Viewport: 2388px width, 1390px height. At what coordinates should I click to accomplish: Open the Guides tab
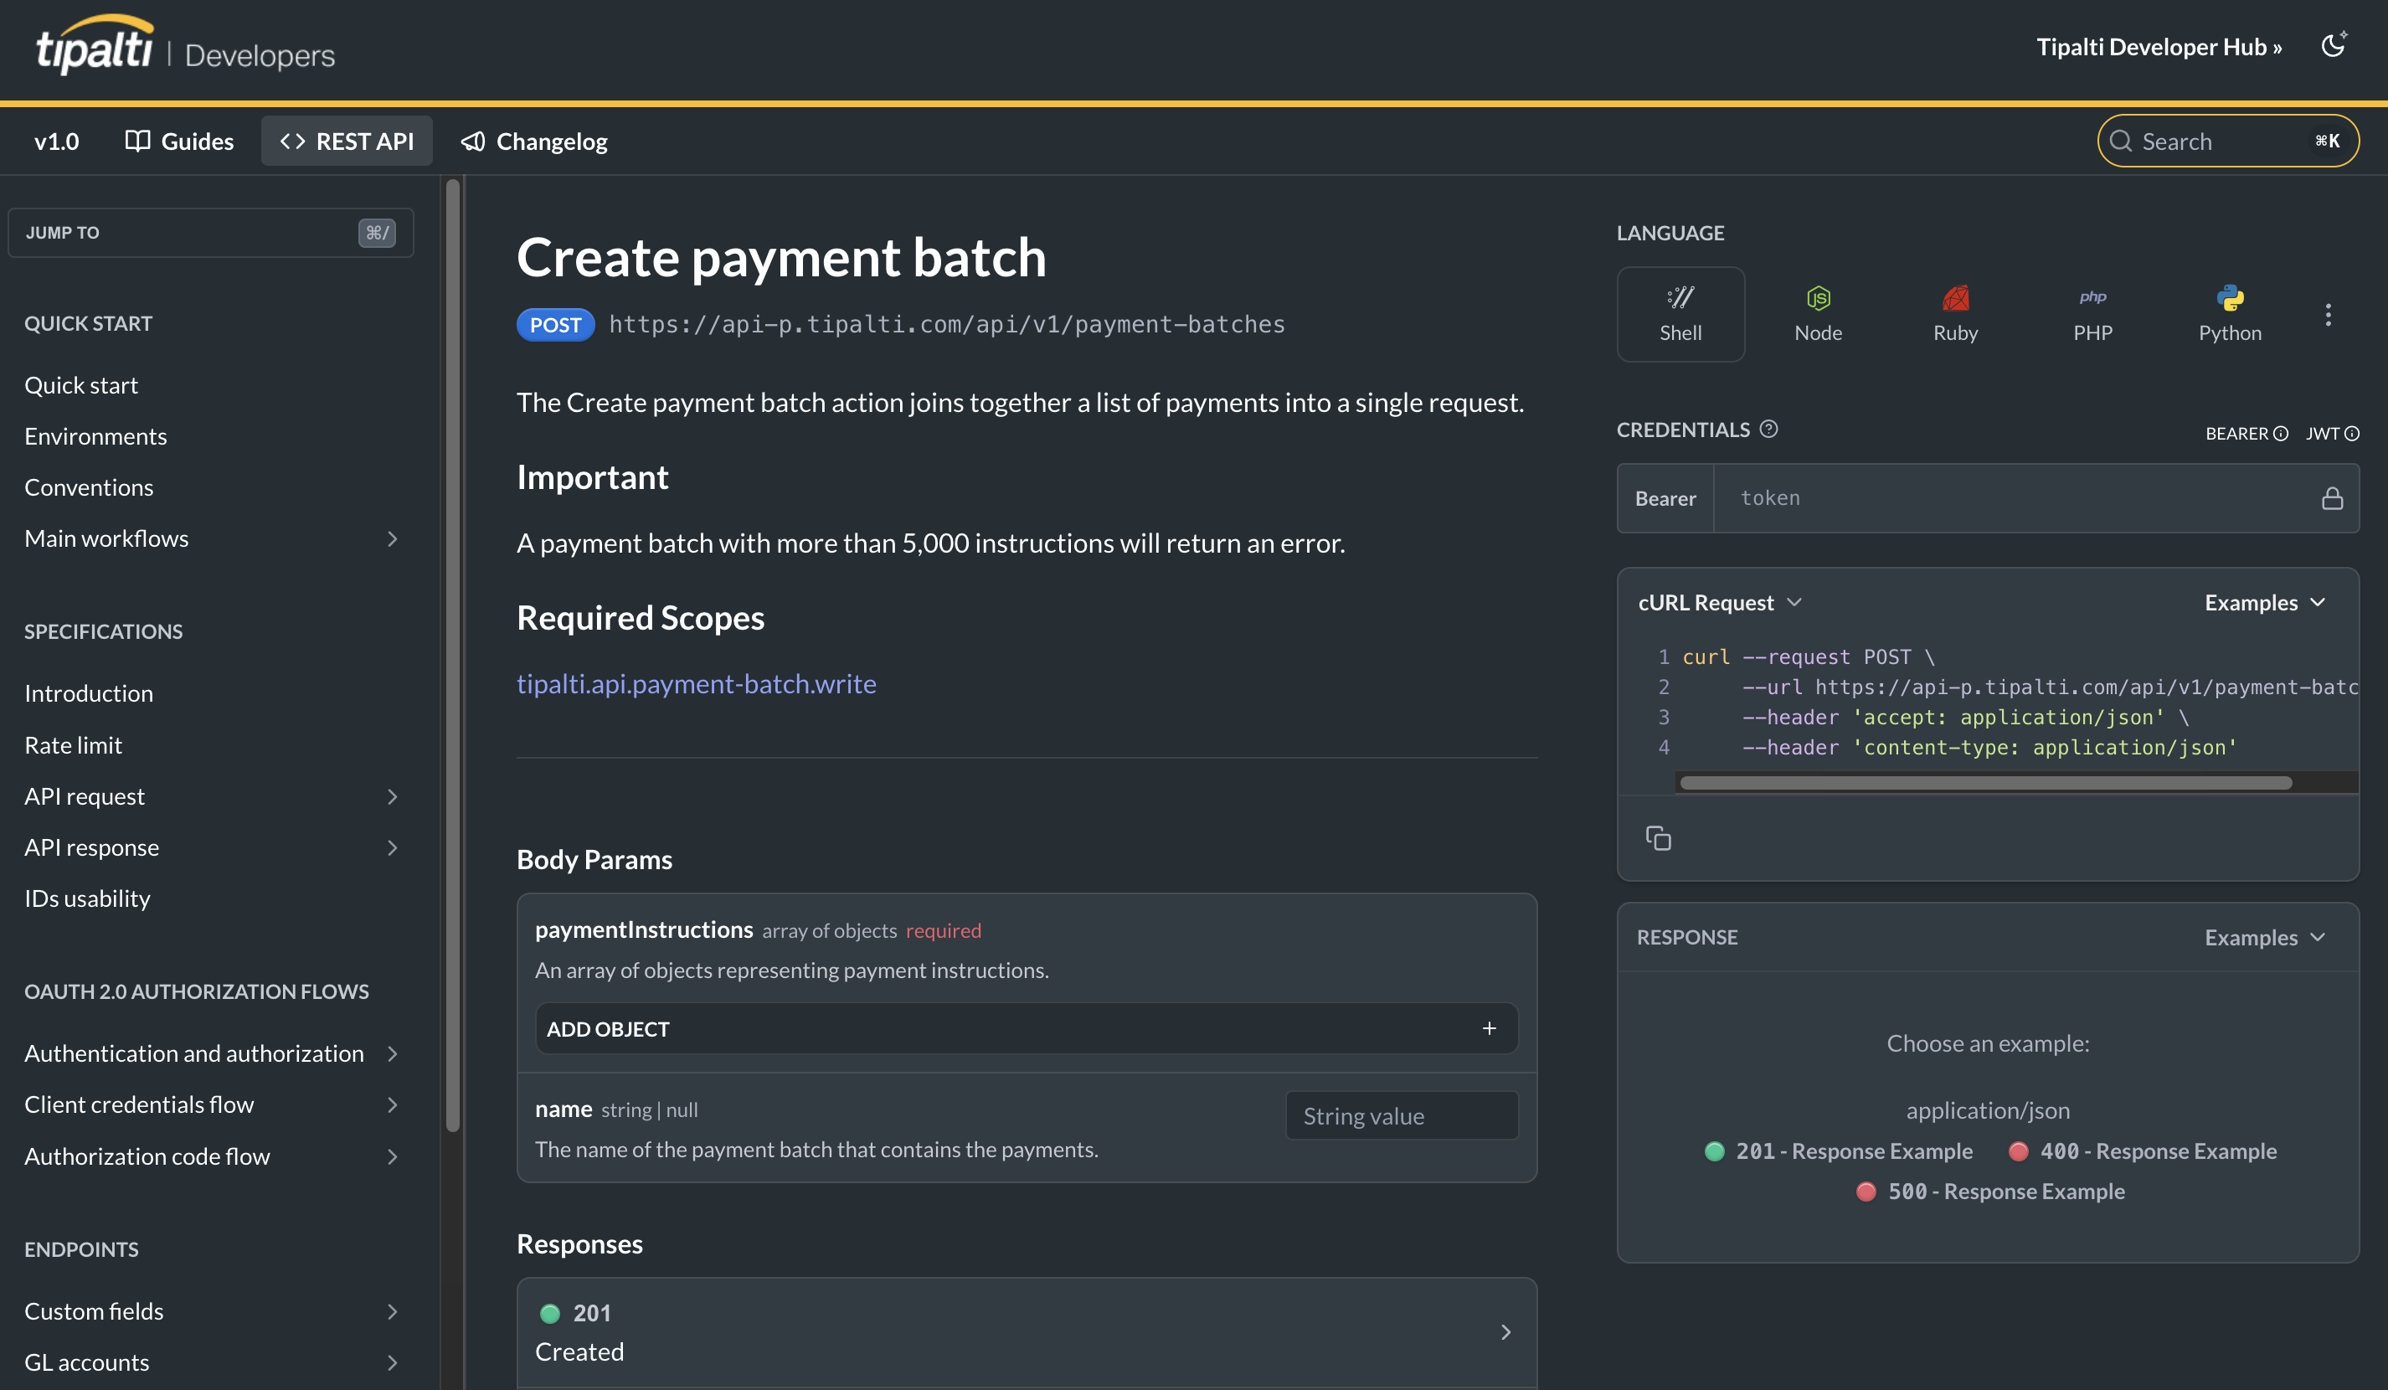click(x=179, y=142)
